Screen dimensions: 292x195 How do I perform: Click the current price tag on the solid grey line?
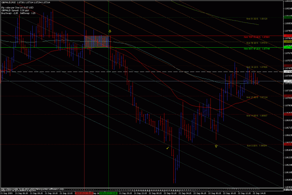tap(288, 81)
